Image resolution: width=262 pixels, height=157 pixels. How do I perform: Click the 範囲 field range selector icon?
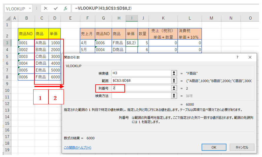174,81
